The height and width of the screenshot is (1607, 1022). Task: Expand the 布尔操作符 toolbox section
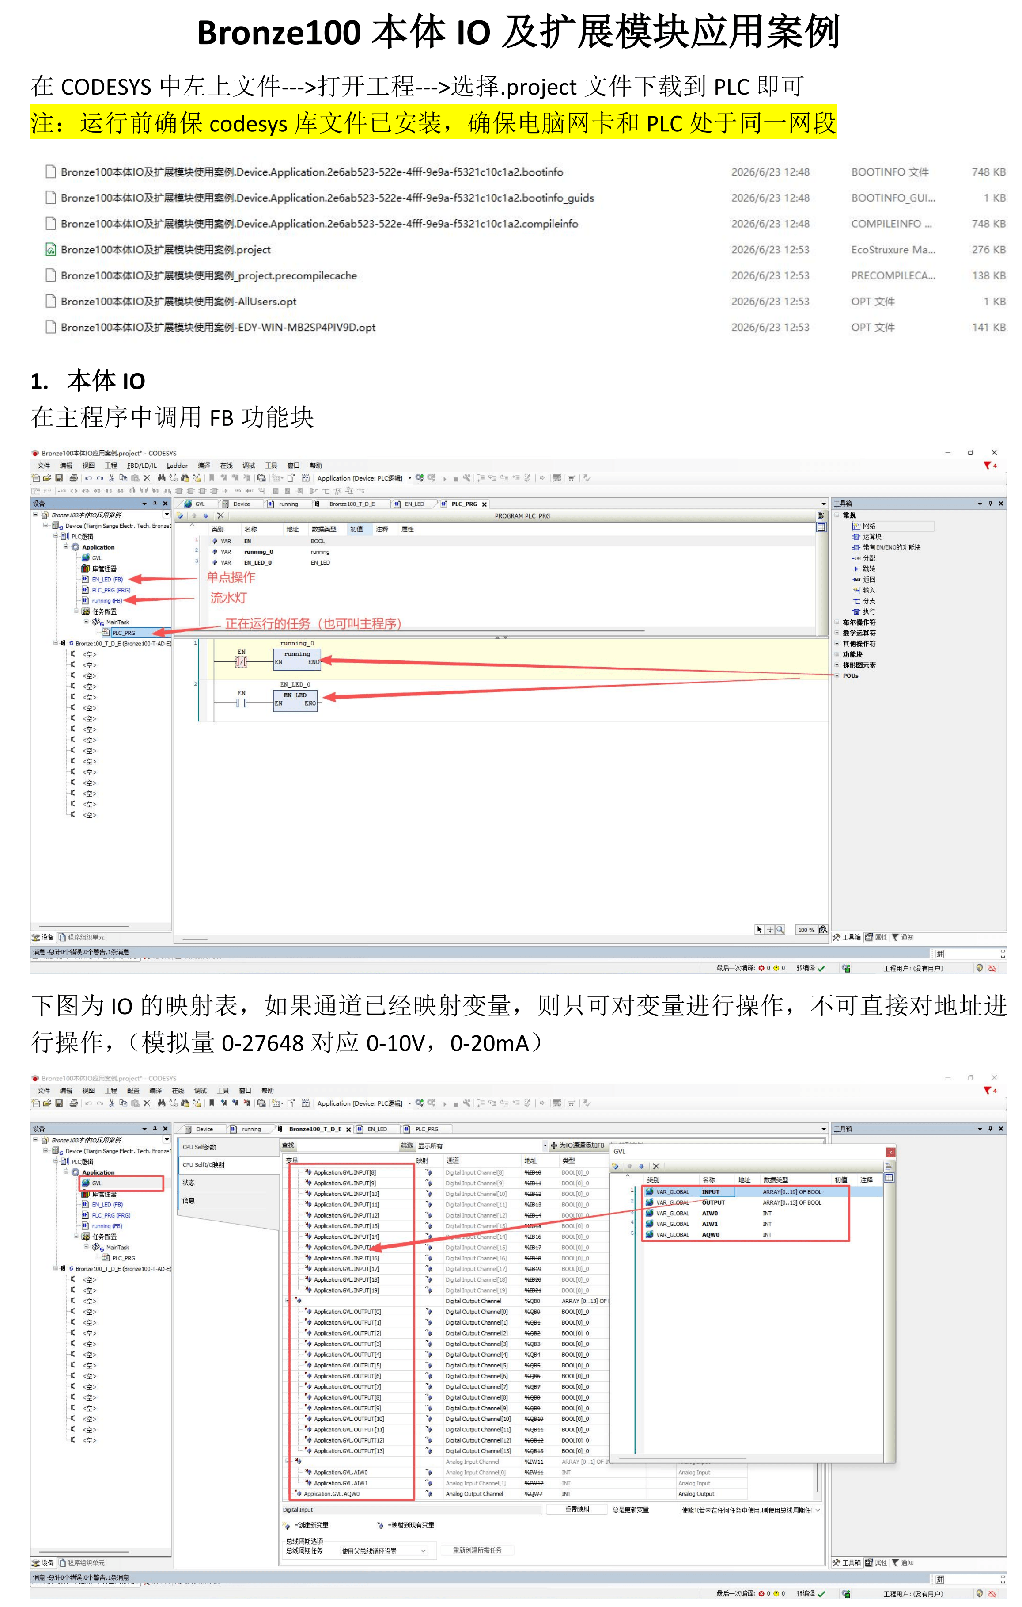837,622
